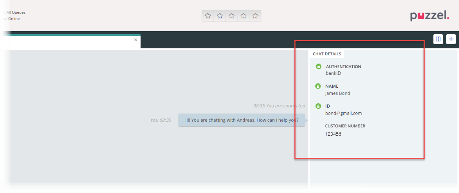Click the Puzzel logo
Viewport: 459px width, 193px height.
[x=429, y=16]
